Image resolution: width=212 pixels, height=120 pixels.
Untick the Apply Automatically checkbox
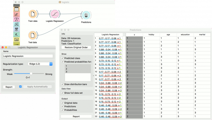click(20, 87)
